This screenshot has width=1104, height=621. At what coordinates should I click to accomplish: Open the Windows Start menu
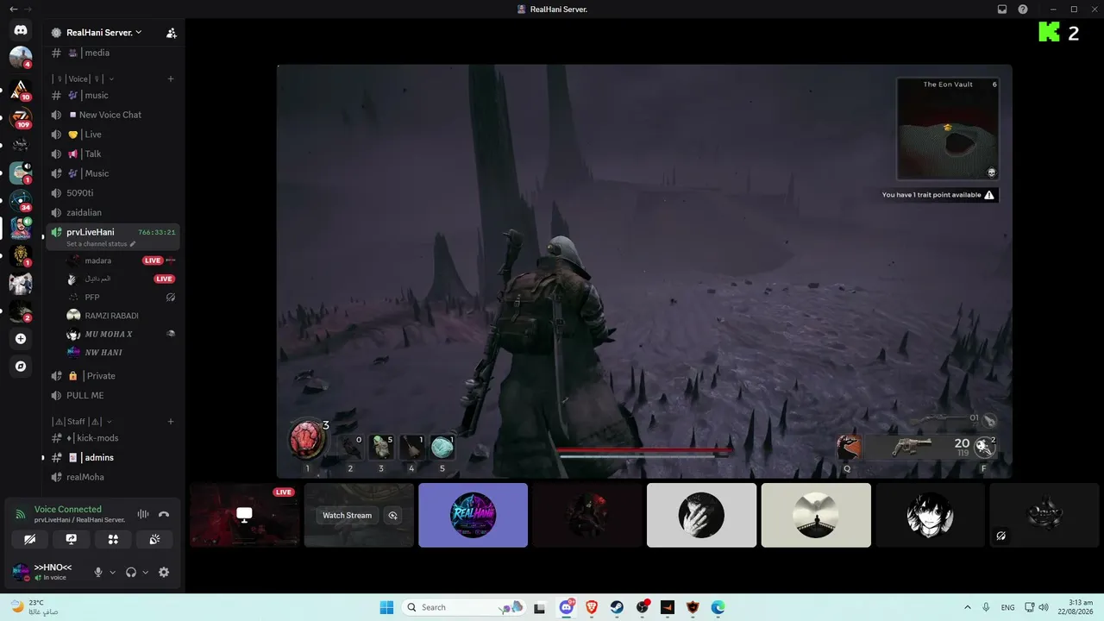(x=386, y=607)
